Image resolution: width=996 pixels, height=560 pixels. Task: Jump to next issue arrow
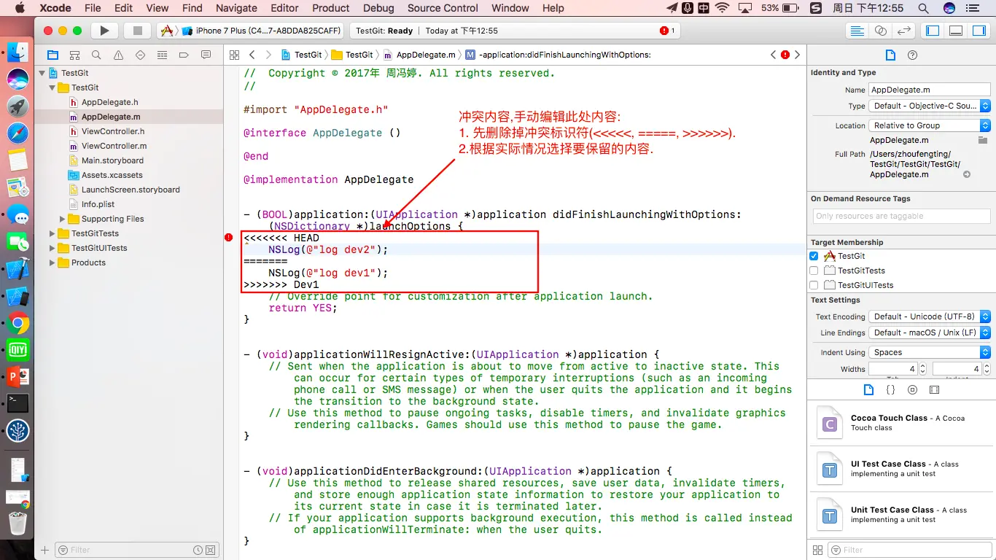coord(798,55)
